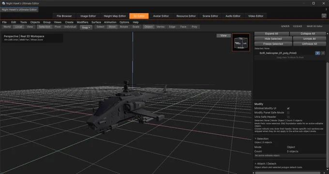329x174 pixels.
Task: Activate the Move tool
Action: click(112, 27)
